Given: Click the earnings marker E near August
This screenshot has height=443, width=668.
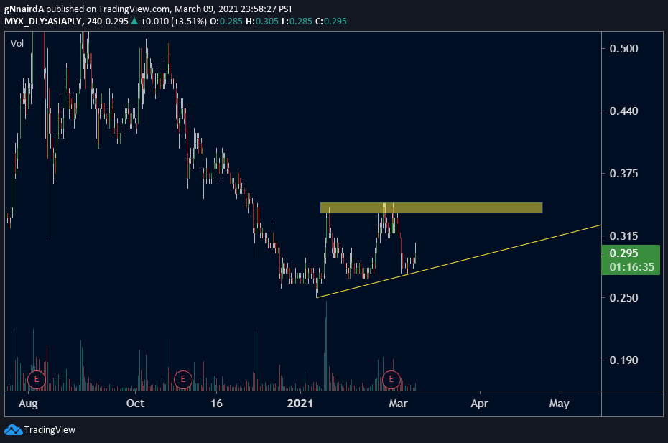Looking at the screenshot, I should pyautogui.click(x=36, y=378).
